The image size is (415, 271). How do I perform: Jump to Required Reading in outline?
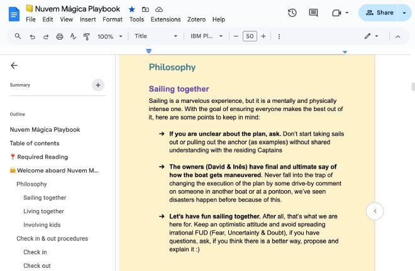(x=39, y=157)
